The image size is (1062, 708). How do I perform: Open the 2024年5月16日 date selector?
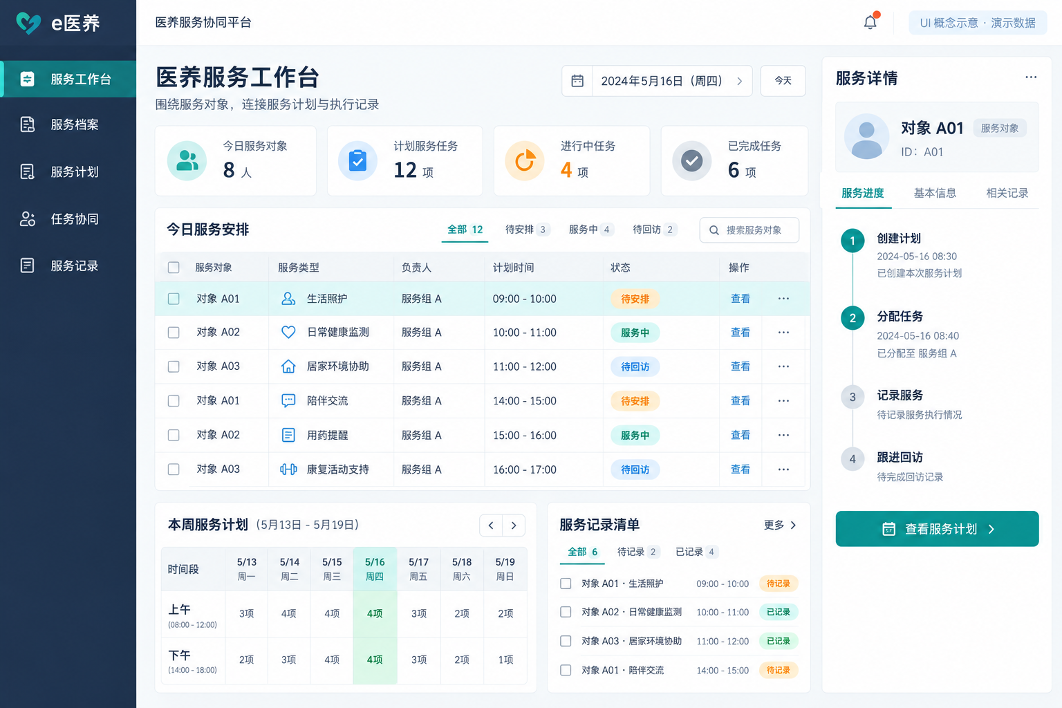[x=657, y=81]
